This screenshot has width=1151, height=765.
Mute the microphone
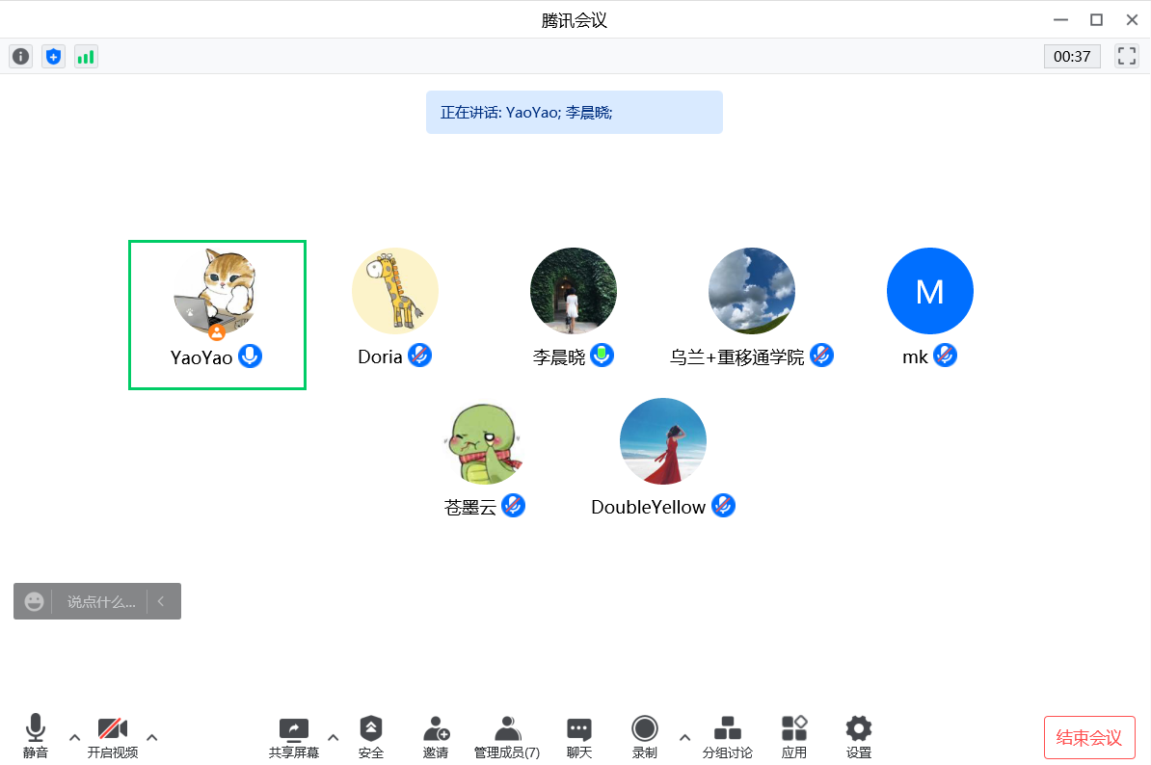(x=36, y=737)
